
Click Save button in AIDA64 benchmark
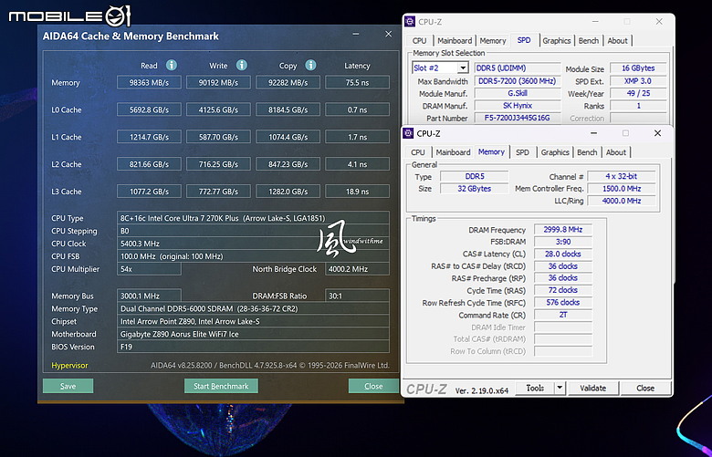pyautogui.click(x=68, y=386)
